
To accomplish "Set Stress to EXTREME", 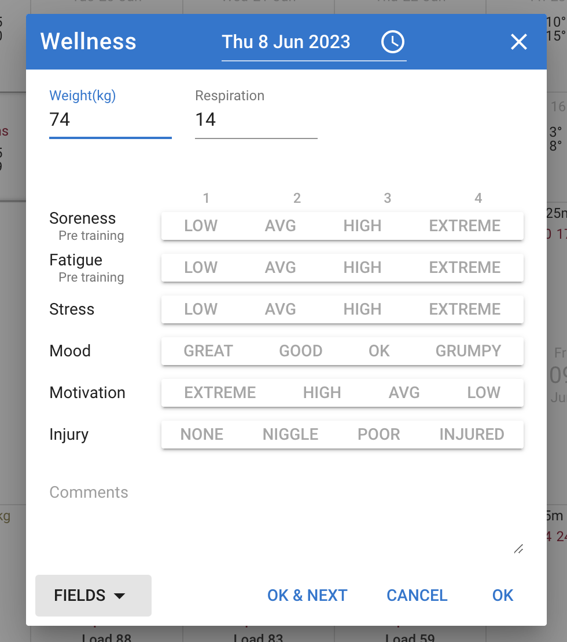I will coord(465,309).
